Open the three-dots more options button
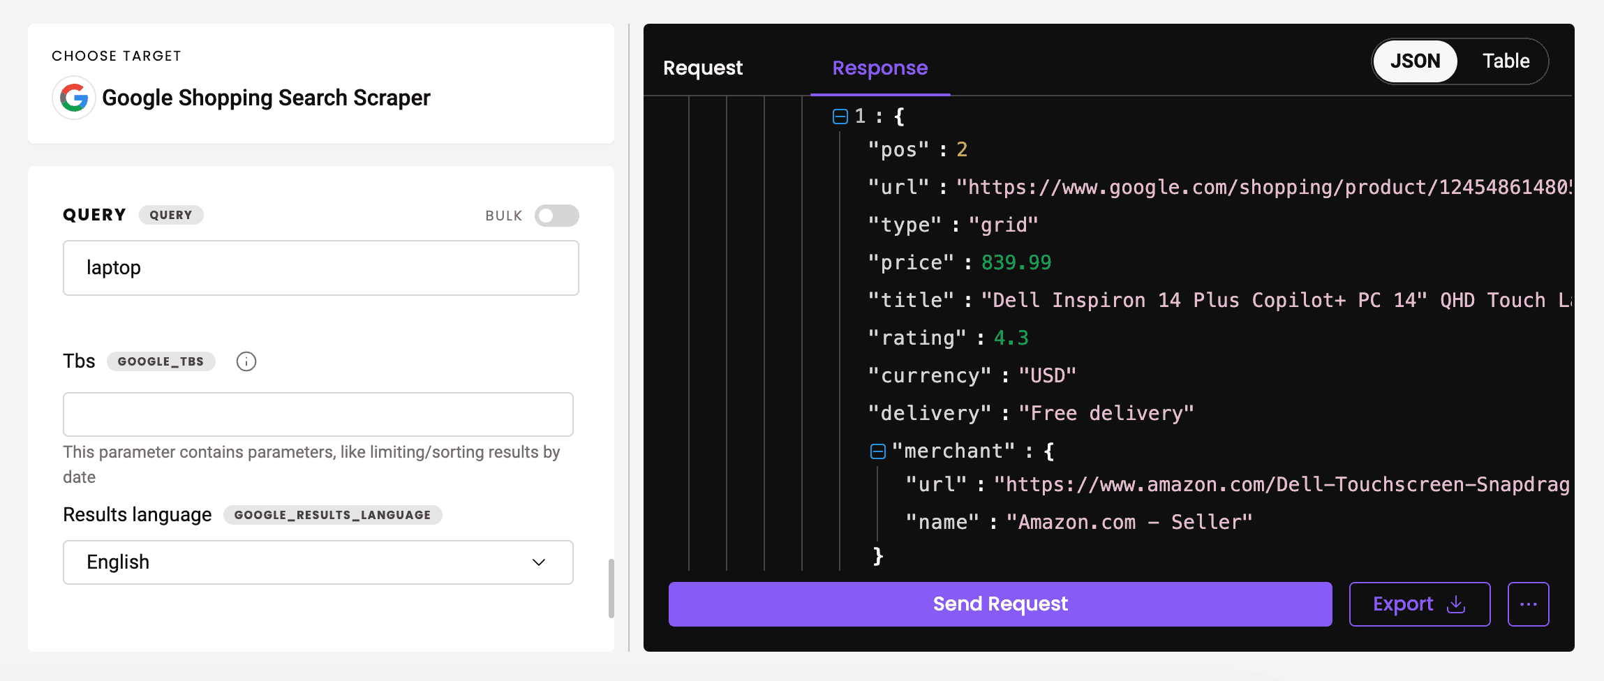This screenshot has width=1604, height=681. (x=1529, y=604)
